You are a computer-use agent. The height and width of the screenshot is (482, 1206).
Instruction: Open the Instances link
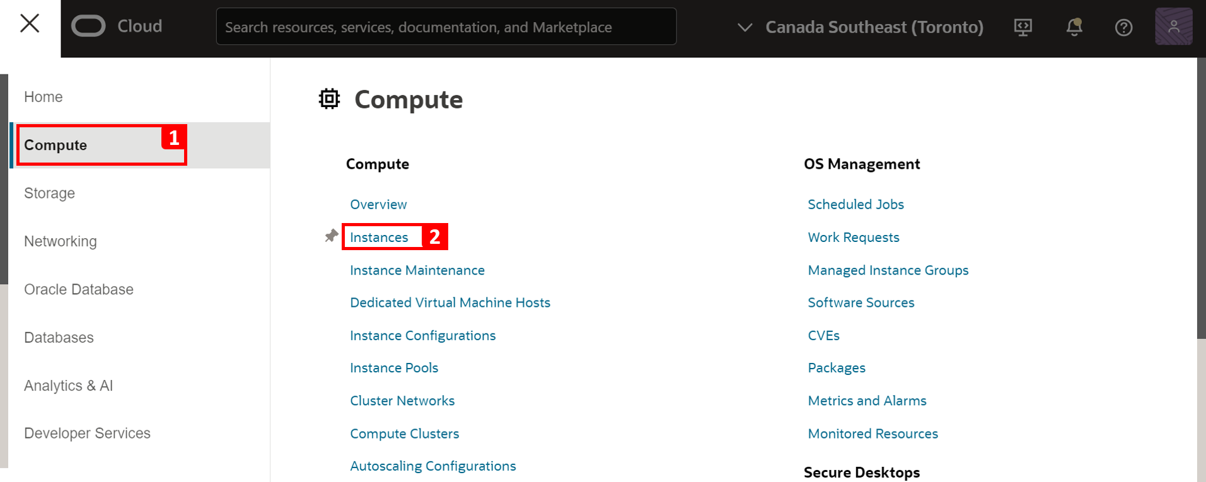(x=379, y=237)
